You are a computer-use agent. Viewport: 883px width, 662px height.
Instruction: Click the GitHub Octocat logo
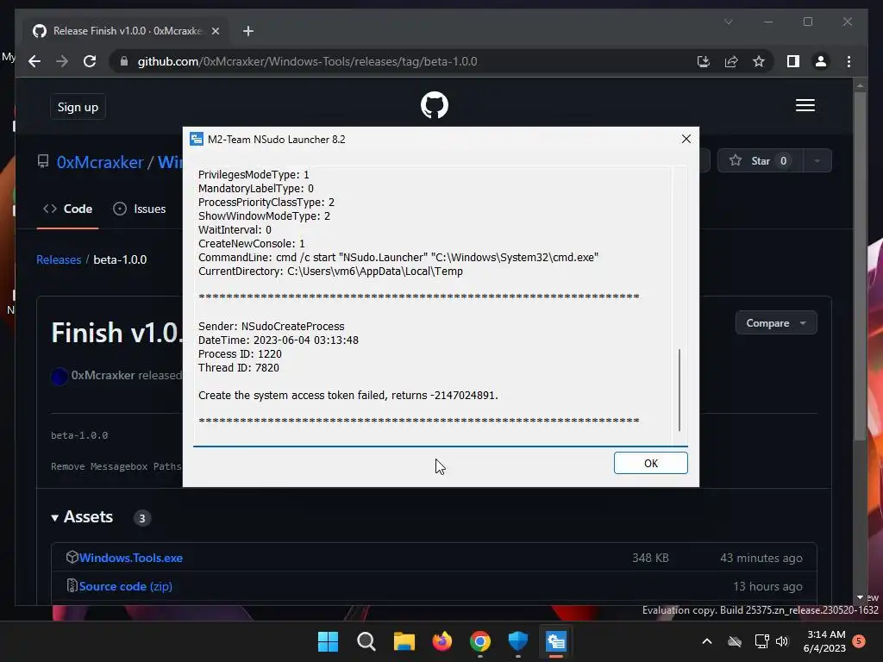(435, 105)
